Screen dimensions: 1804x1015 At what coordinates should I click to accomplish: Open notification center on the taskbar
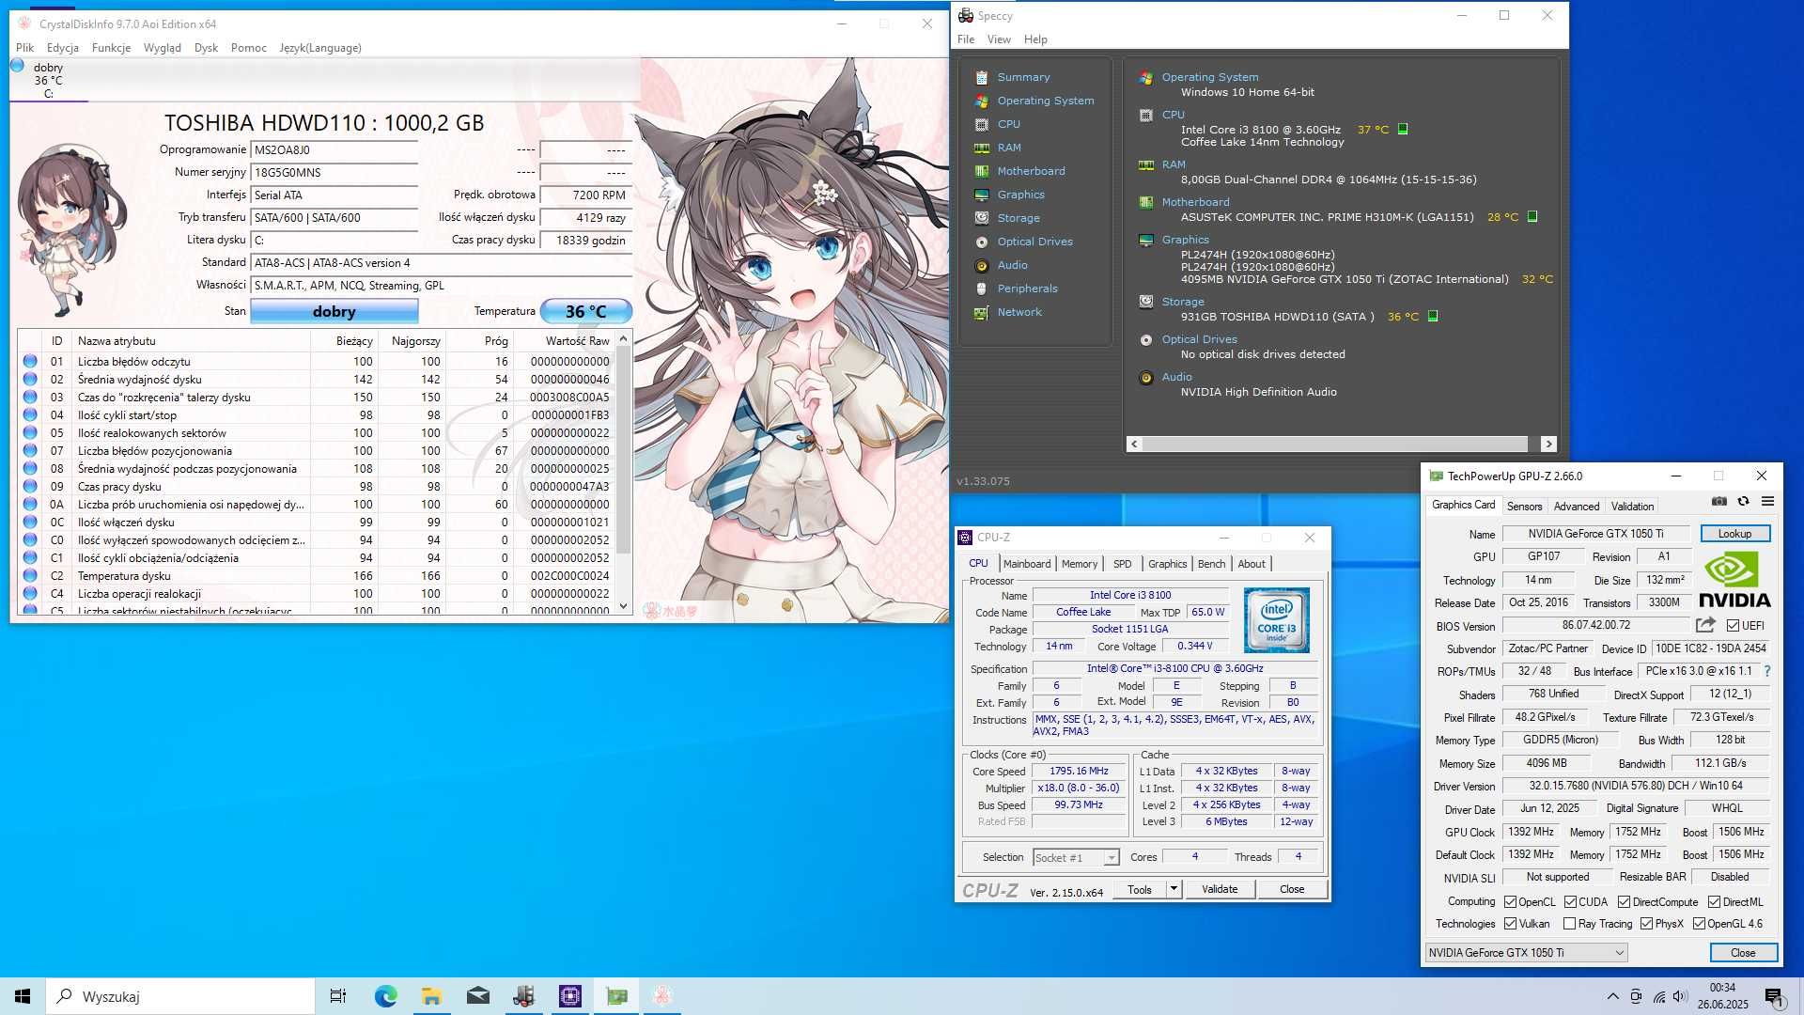point(1774,996)
